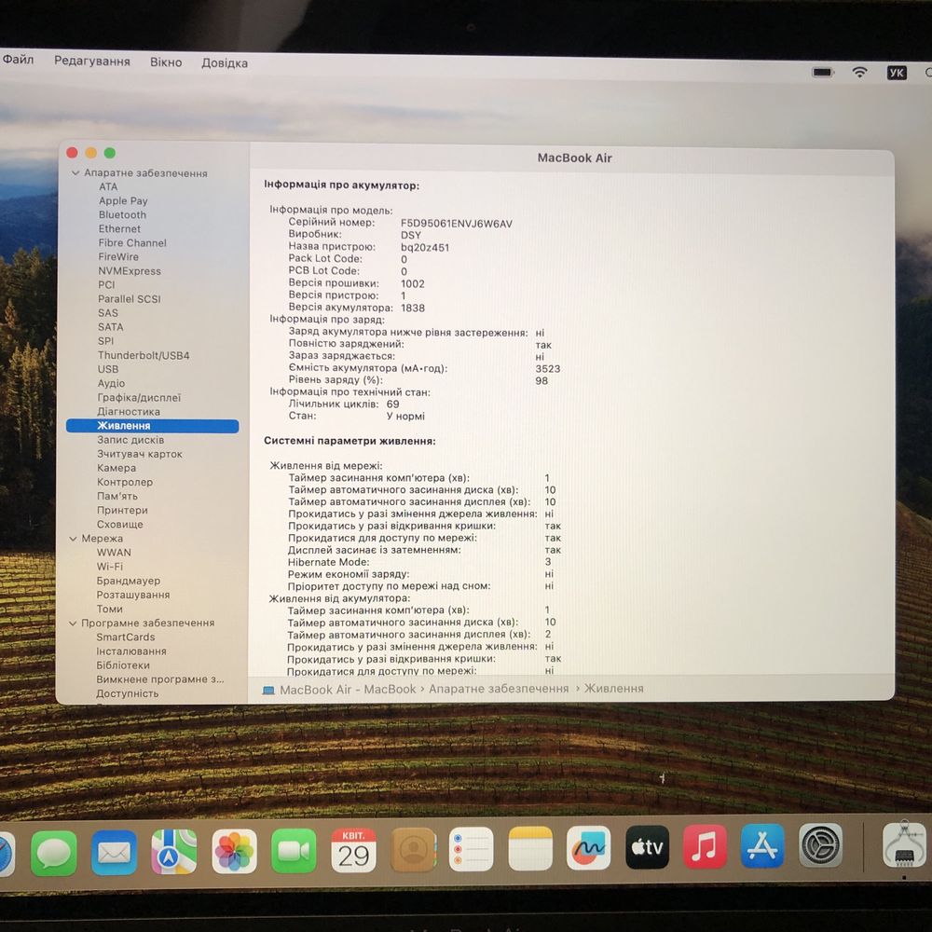Select Wi-Fi in sidebar
This screenshot has height=932, width=932.
tap(109, 567)
